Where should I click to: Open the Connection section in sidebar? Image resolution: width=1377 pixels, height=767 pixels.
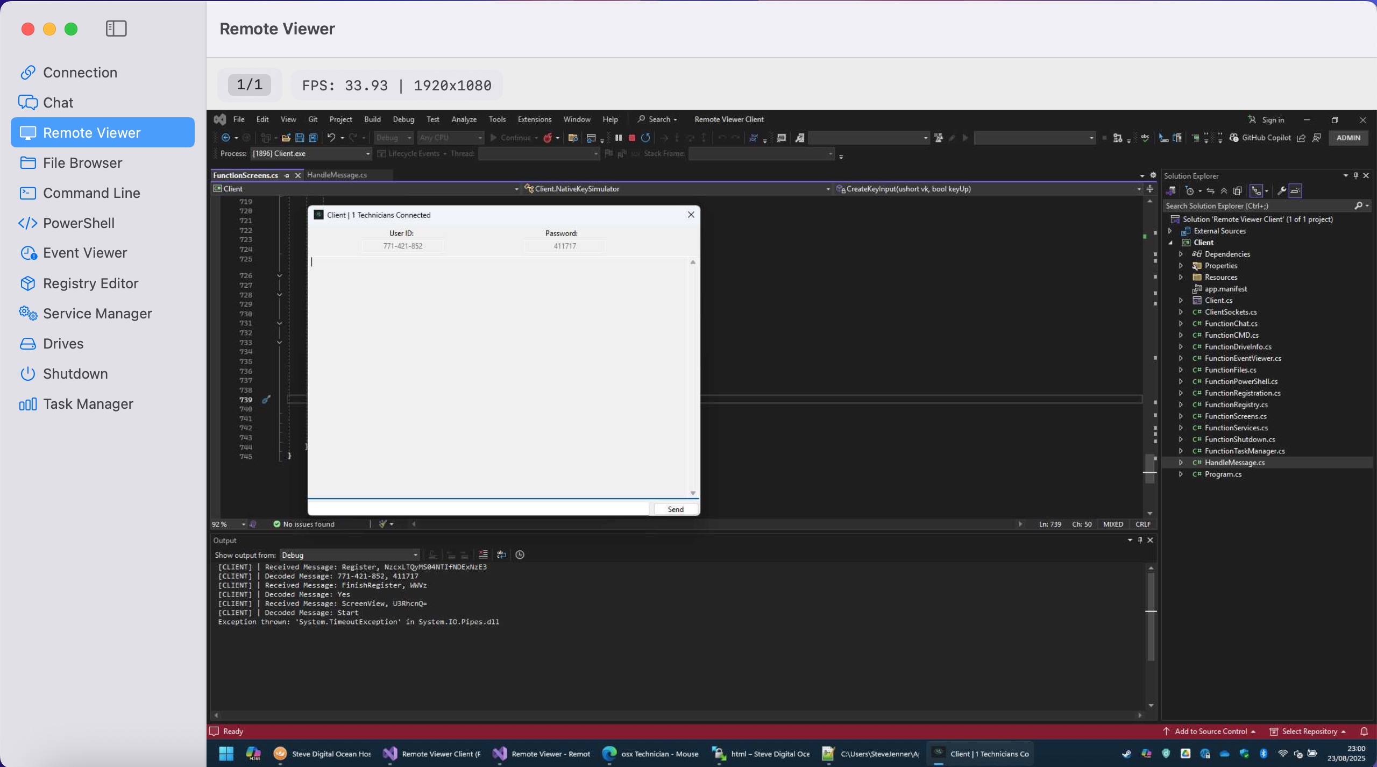click(102, 73)
